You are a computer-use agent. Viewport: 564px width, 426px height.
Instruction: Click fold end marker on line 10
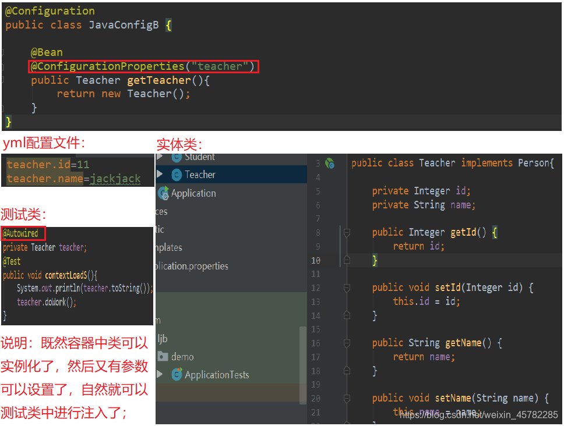click(347, 260)
